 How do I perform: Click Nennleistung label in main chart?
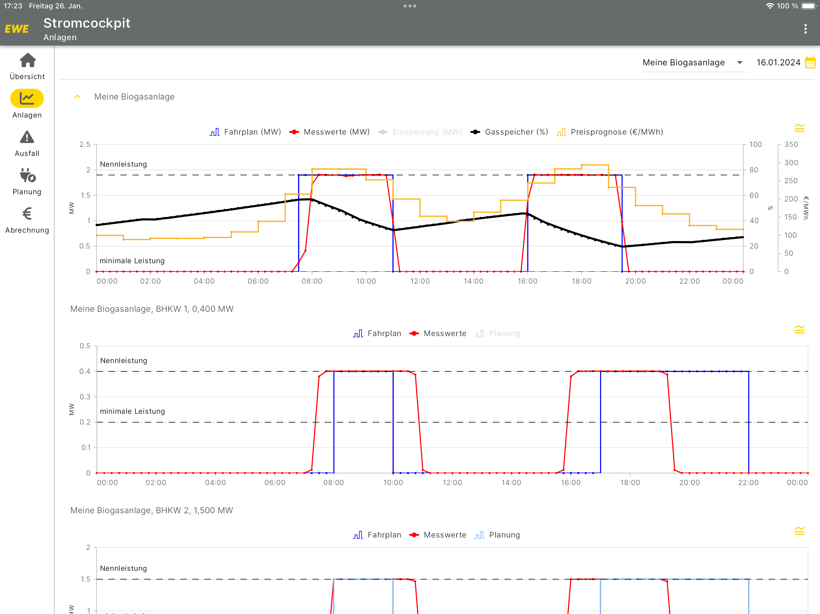123,164
